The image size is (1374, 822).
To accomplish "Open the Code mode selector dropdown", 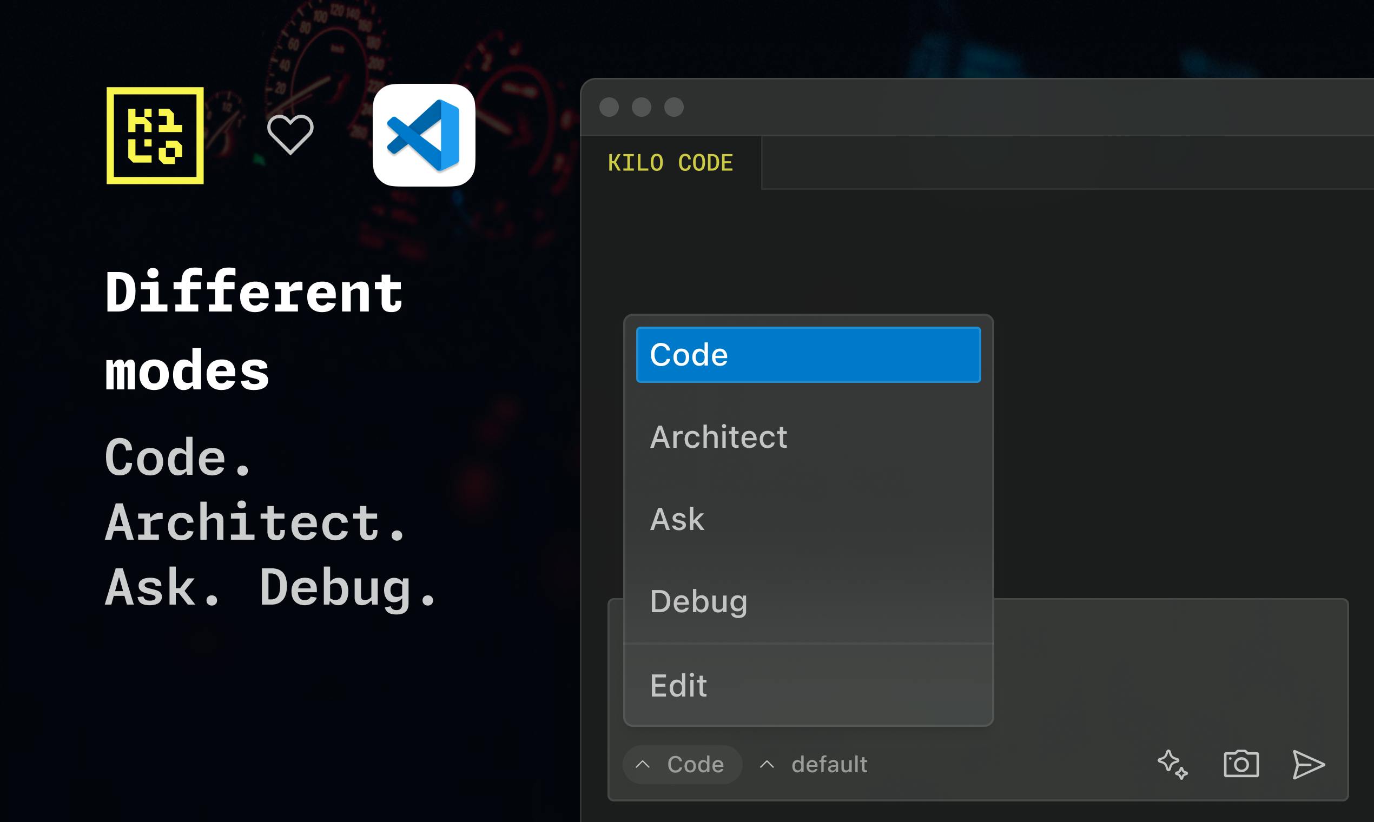I will click(682, 764).
